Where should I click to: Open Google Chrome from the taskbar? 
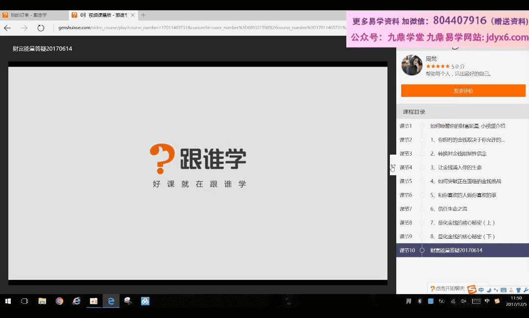click(59, 301)
